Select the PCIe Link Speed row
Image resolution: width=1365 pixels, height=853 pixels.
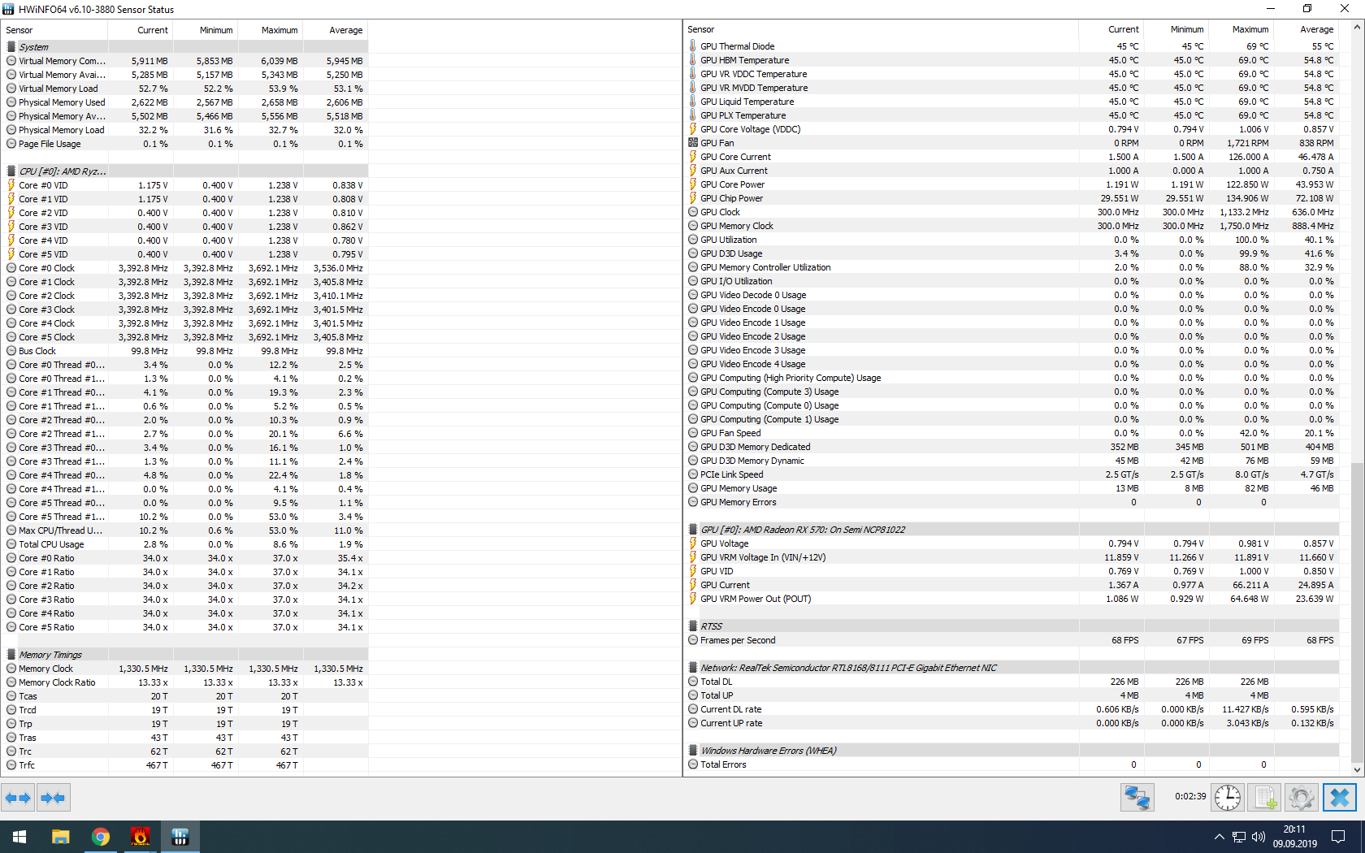1012,474
